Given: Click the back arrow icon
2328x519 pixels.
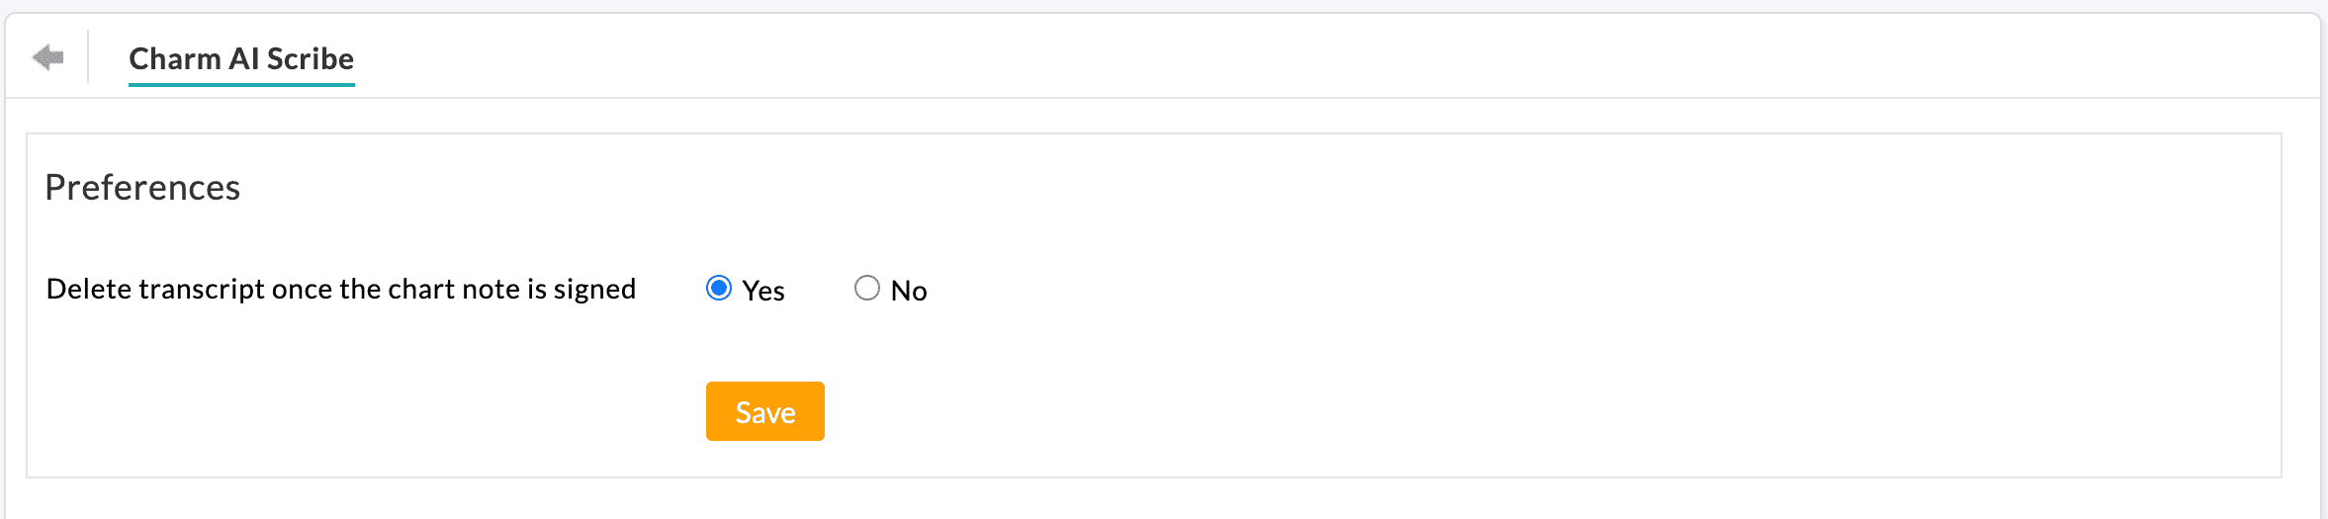Looking at the screenshot, I should (47, 57).
